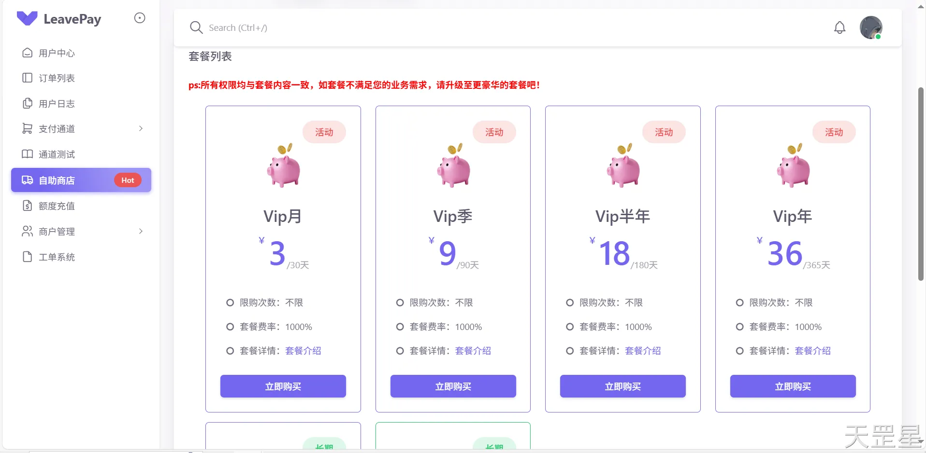The image size is (926, 453).
Task: Expand the 支付通道 menu chevron
Action: click(141, 128)
